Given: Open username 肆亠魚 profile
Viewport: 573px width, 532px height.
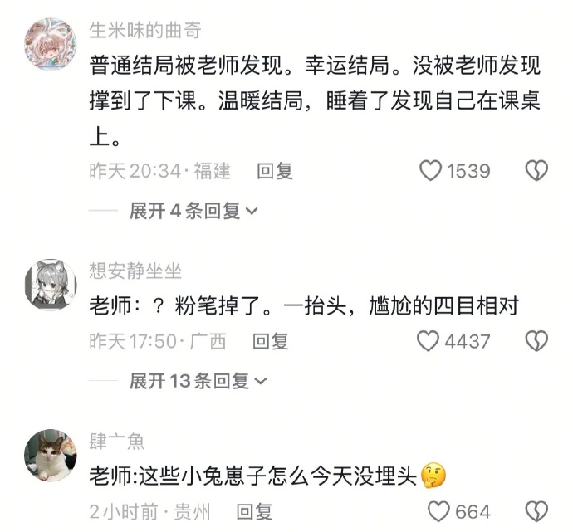Looking at the screenshot, I should (116, 441).
